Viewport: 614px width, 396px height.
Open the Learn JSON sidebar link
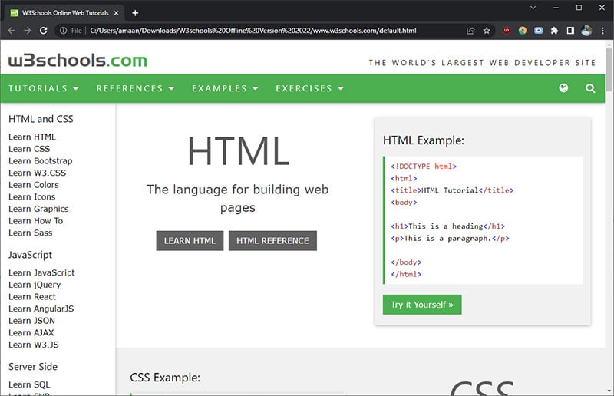(31, 321)
